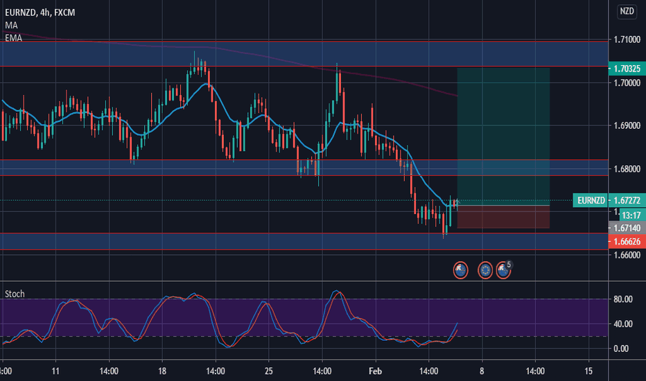Click the 1.71000 price axis label
Screen dimensions: 646x381
point(627,39)
